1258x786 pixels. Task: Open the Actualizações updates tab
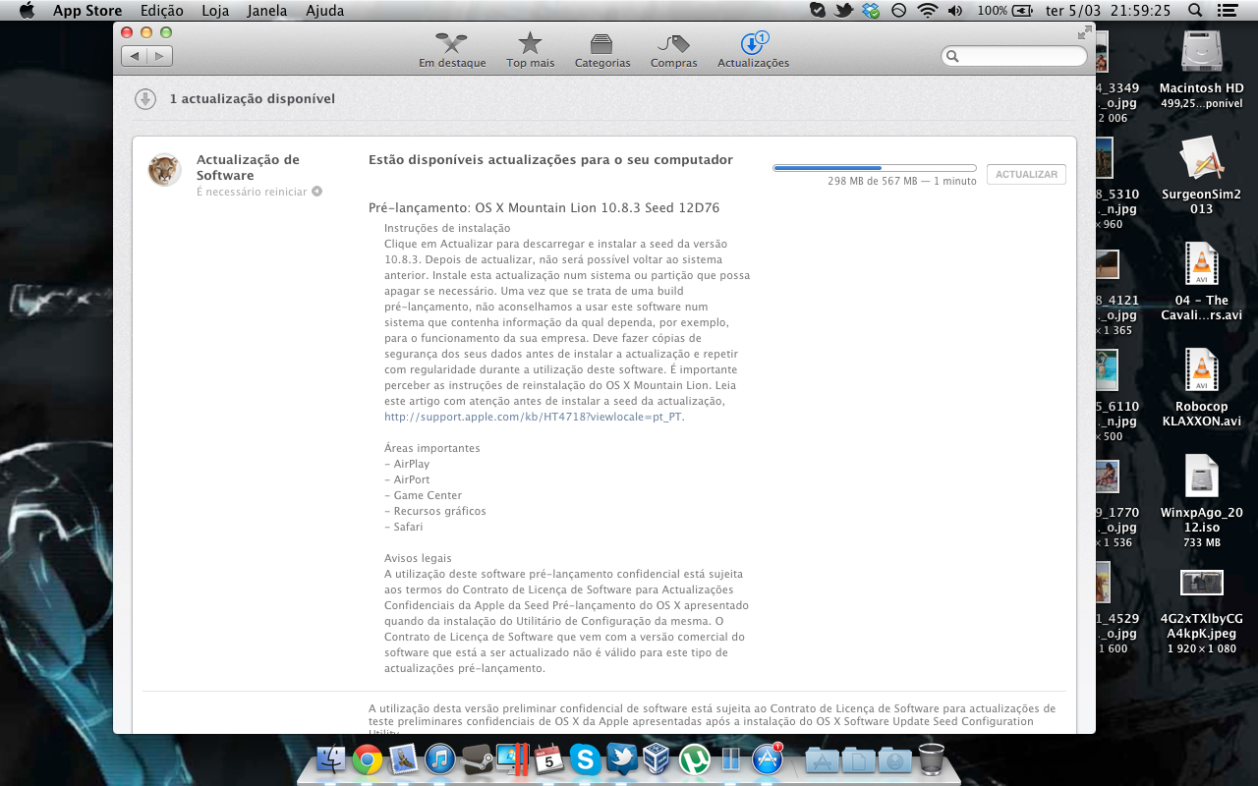tap(753, 50)
